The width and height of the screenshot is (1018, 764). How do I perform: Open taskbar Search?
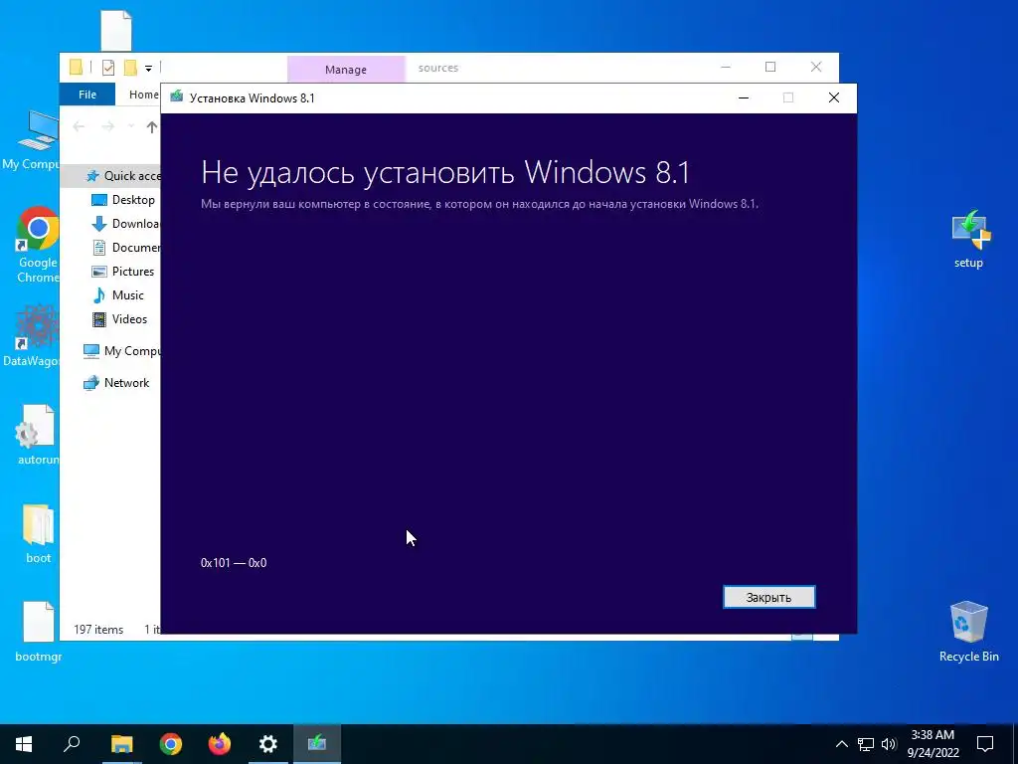(x=72, y=744)
